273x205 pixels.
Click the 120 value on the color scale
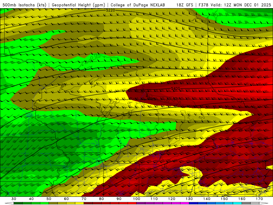tap(172, 199)
